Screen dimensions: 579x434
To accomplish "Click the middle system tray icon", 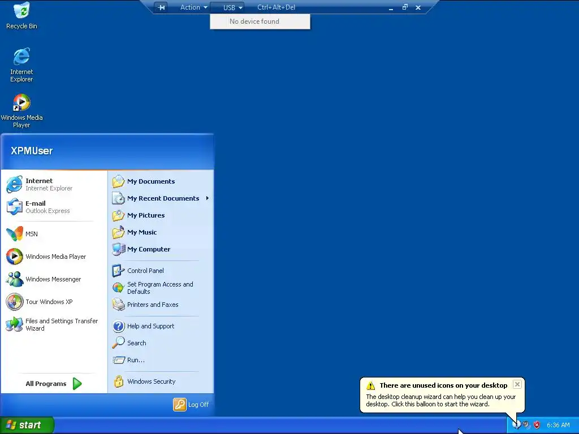I will pos(526,425).
